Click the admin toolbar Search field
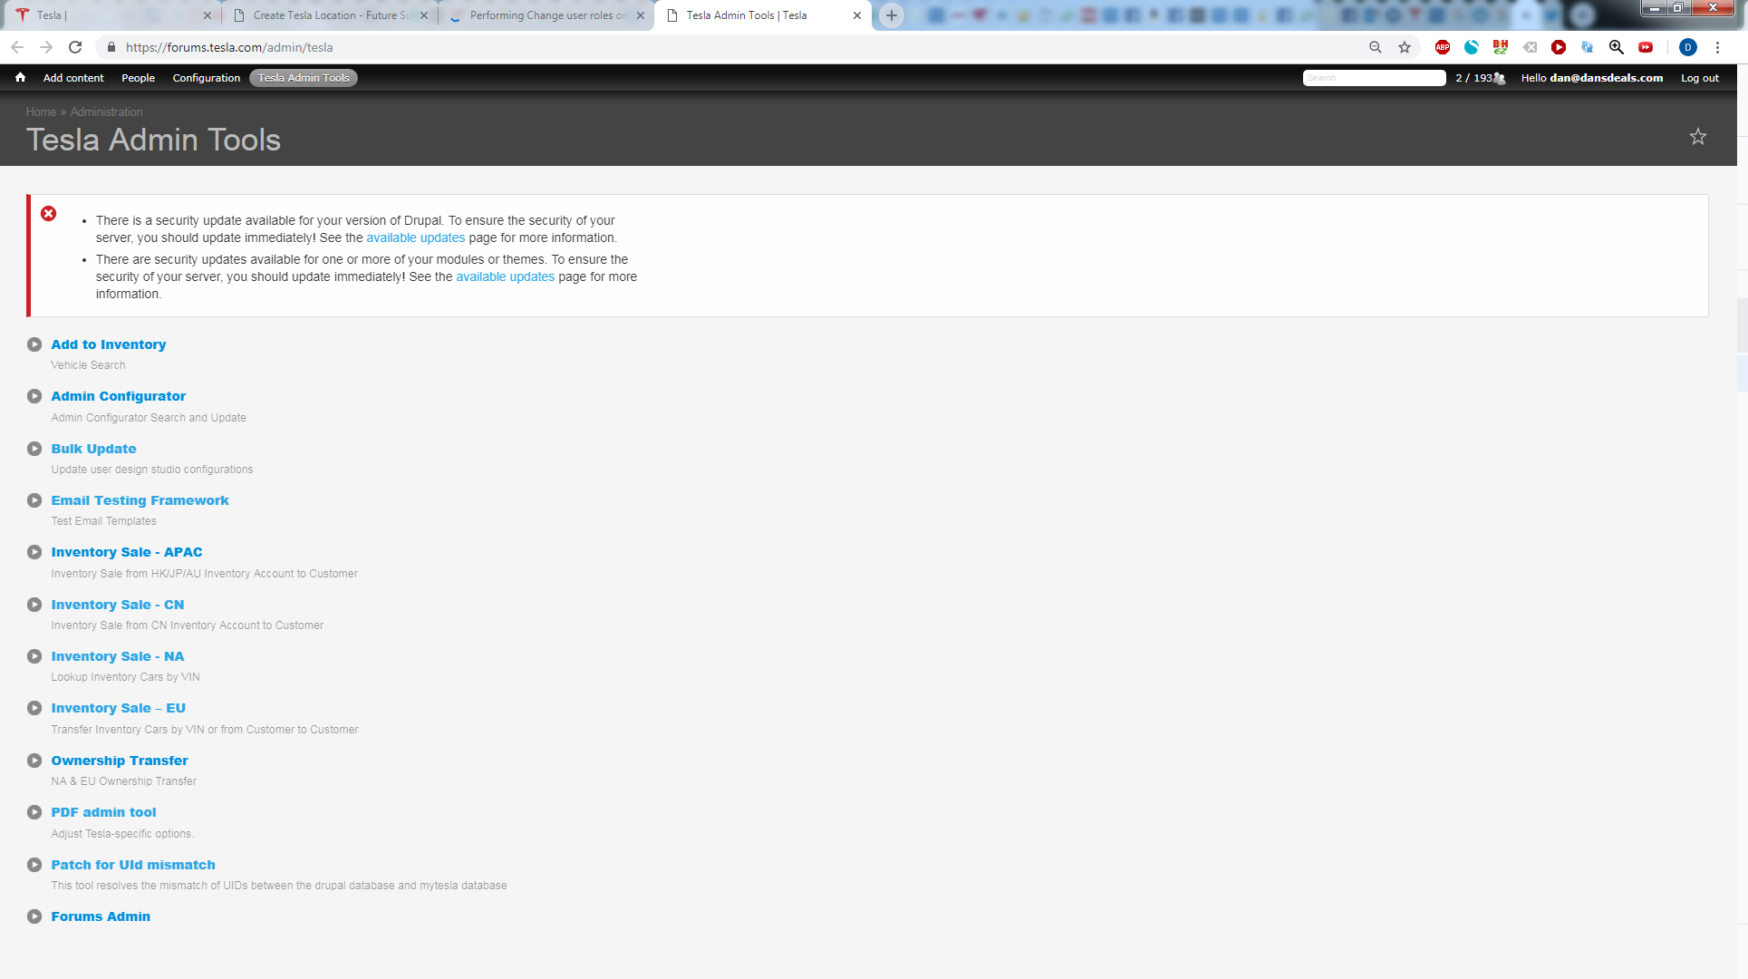1748x979 pixels. 1374,78
